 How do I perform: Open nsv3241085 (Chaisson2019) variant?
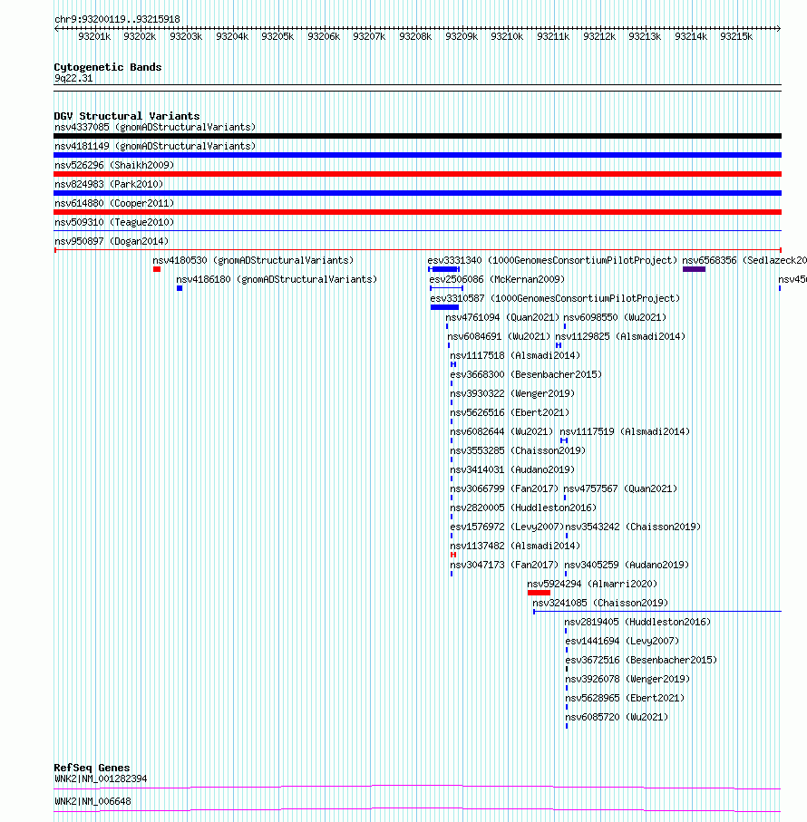(x=600, y=603)
